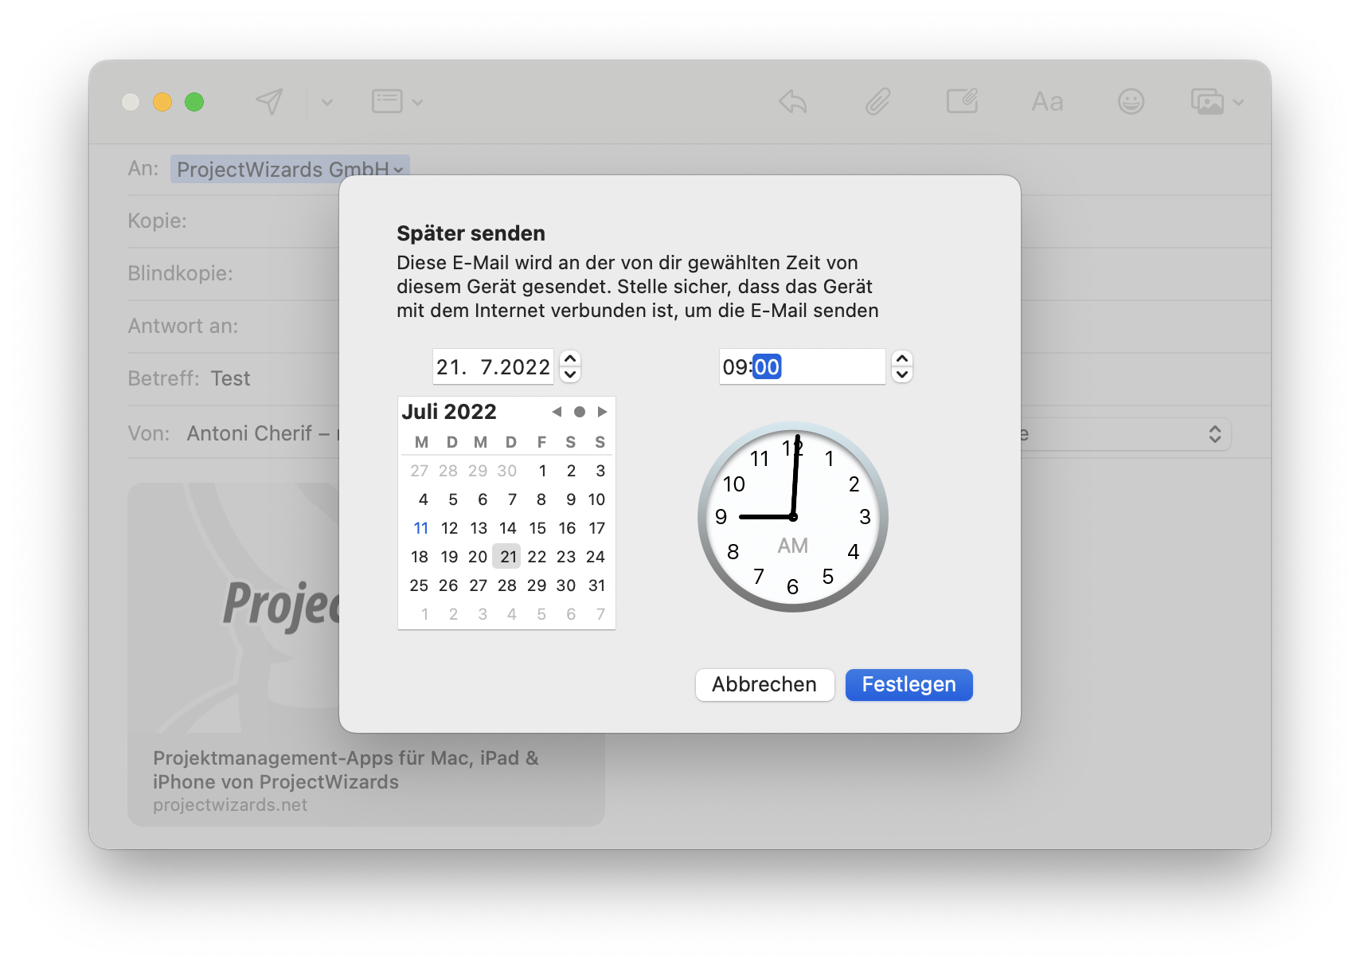Click the time stepper next to 09:00
The width and height of the screenshot is (1360, 967).
click(902, 366)
